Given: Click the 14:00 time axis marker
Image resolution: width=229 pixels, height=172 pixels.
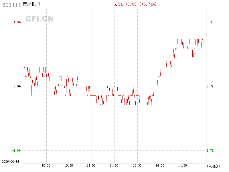Looking at the screenshot, I should click(160, 166).
